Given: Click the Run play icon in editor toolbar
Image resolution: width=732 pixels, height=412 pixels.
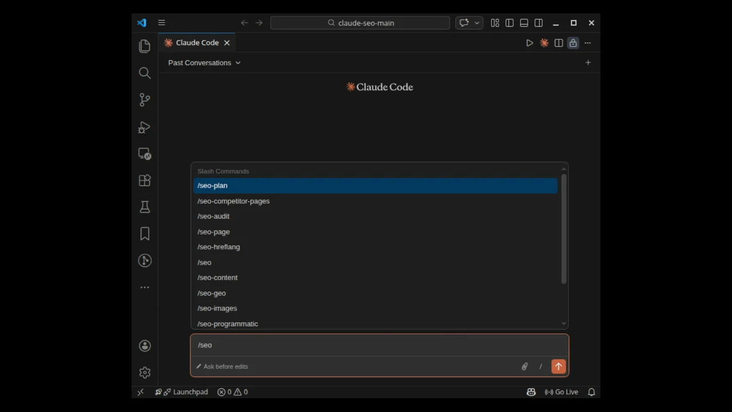Looking at the screenshot, I should (x=530, y=43).
